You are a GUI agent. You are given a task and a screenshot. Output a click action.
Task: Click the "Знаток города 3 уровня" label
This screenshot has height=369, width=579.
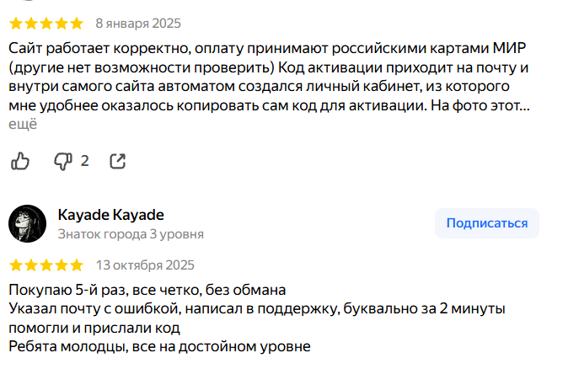click(130, 233)
